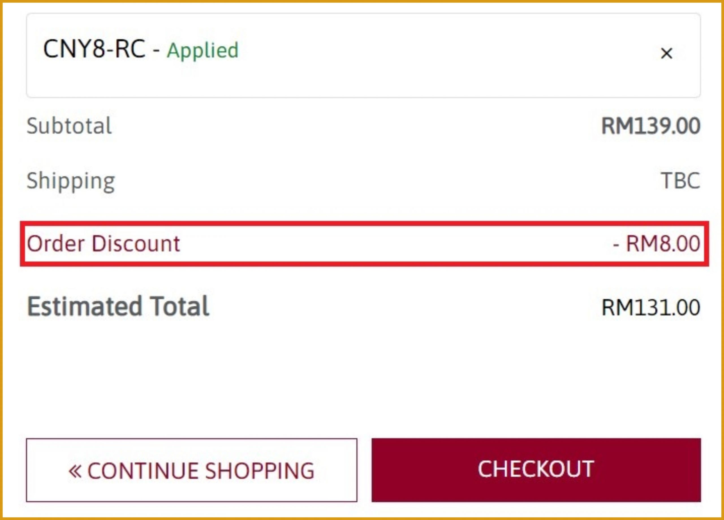This screenshot has width=724, height=520.
Task: Click the minus sign before RM8.00
Action: 616,245
